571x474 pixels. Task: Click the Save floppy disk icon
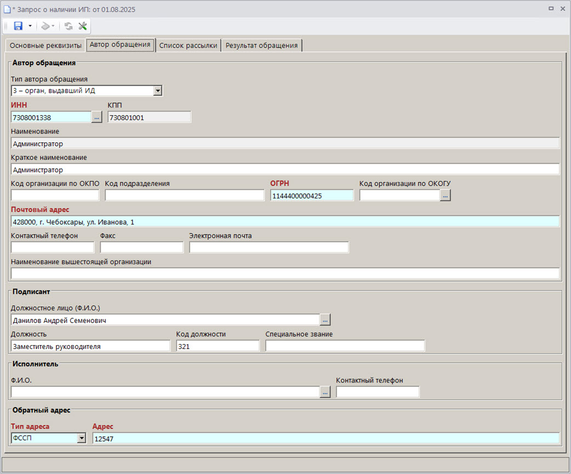pos(18,26)
